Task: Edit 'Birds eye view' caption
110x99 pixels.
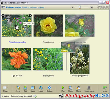Action: (48, 76)
